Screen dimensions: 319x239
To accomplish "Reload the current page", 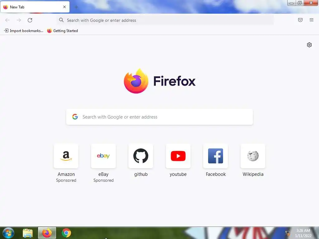I will [30, 20].
